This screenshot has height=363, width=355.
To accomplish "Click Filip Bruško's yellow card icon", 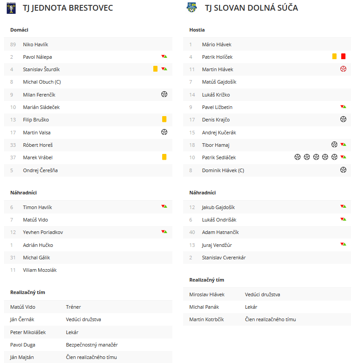I will (x=164, y=119).
